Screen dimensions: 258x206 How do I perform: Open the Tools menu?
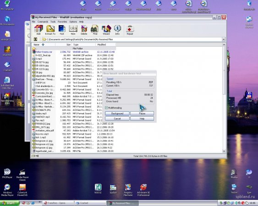pos(53,22)
